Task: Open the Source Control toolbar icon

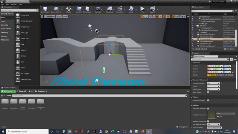Action: coord(56,9)
